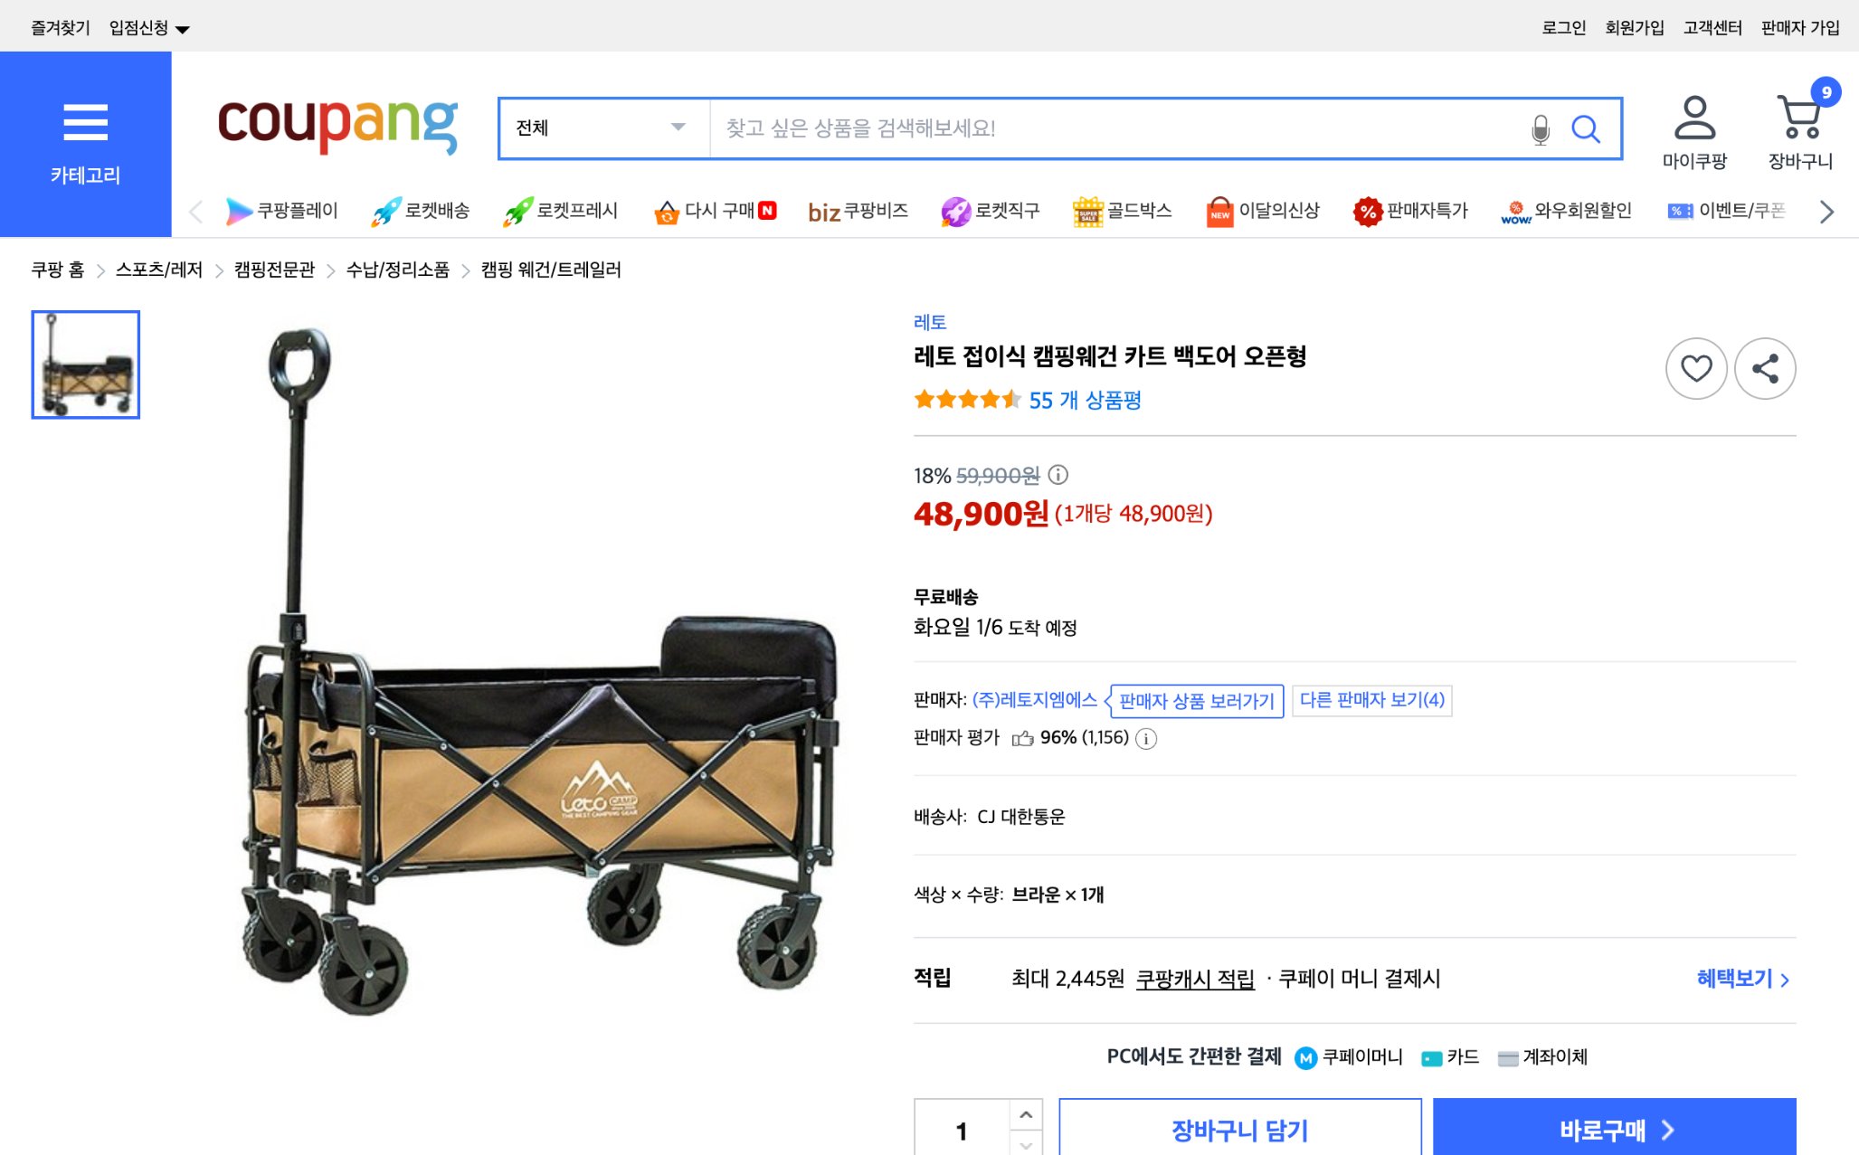Viewport: 1859px width, 1155px height.
Task: Click the 로켓배송 rocket icon
Action: 386,210
